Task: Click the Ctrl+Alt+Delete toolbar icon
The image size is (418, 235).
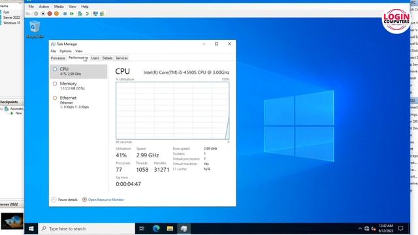Action: 28,14
